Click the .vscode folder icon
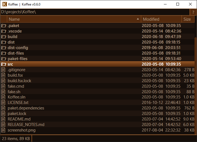 4,31
